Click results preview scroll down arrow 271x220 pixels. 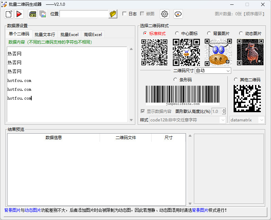(190, 204)
